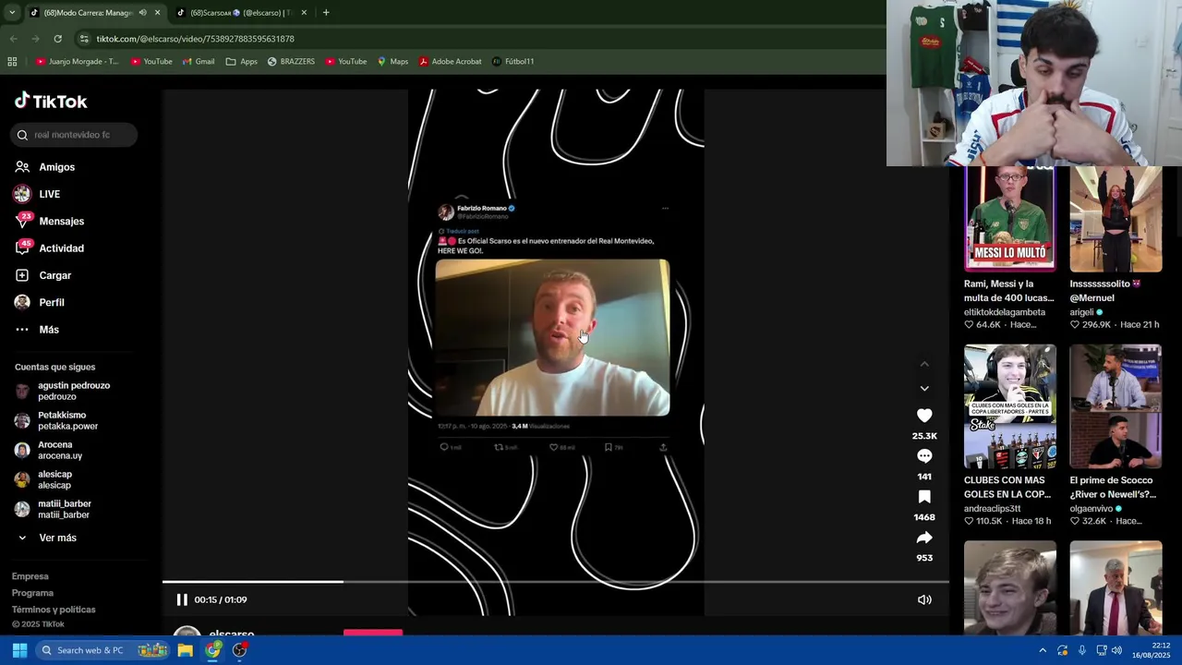Open 'Insssssssolito' airgeli video thumbnail

coord(1116,218)
